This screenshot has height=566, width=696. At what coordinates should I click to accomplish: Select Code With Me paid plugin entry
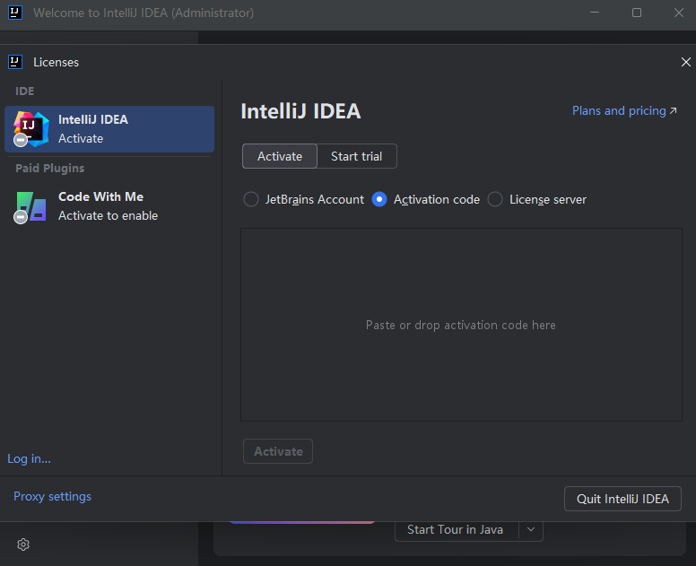tap(109, 206)
